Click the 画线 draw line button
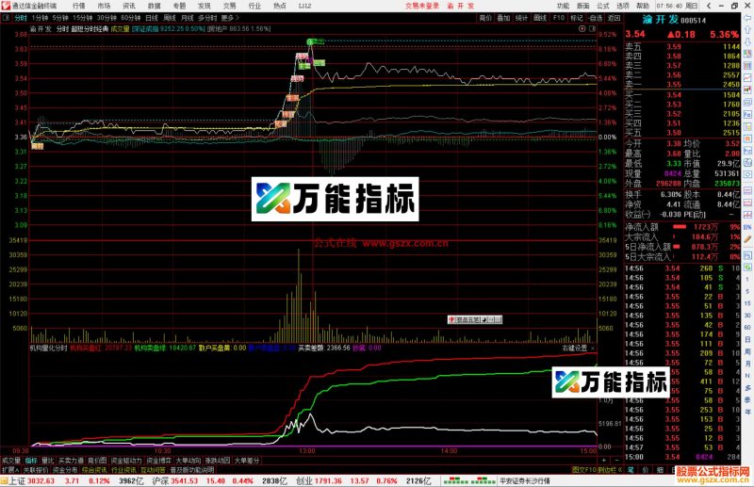The height and width of the screenshot is (487, 754). [540, 18]
